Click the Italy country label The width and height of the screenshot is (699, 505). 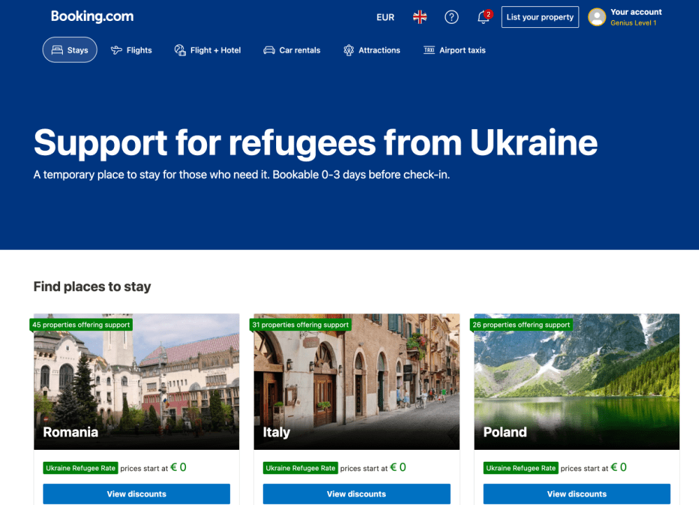coord(276,432)
